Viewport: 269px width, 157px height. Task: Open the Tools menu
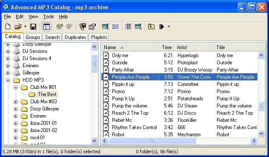point(49,17)
